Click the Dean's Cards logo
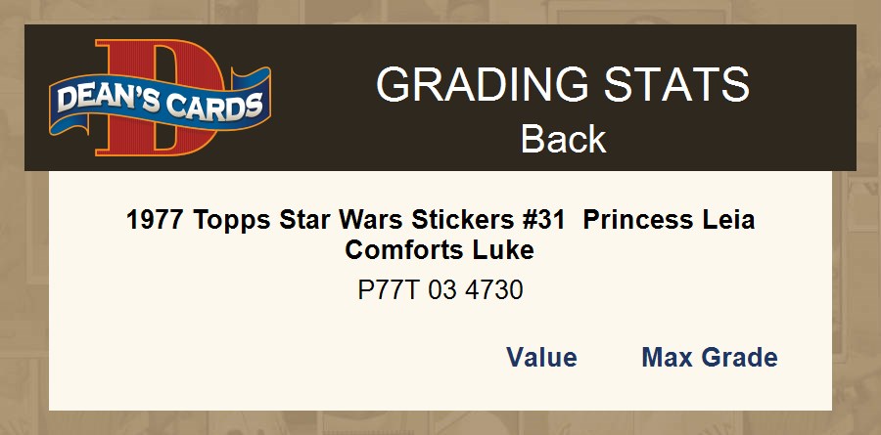 [x=160, y=98]
